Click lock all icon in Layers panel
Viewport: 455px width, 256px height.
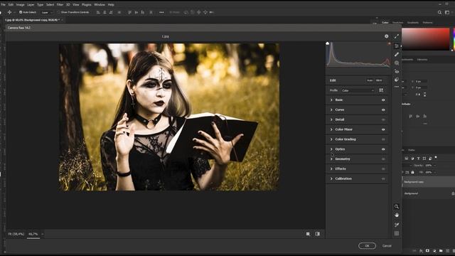point(412,172)
